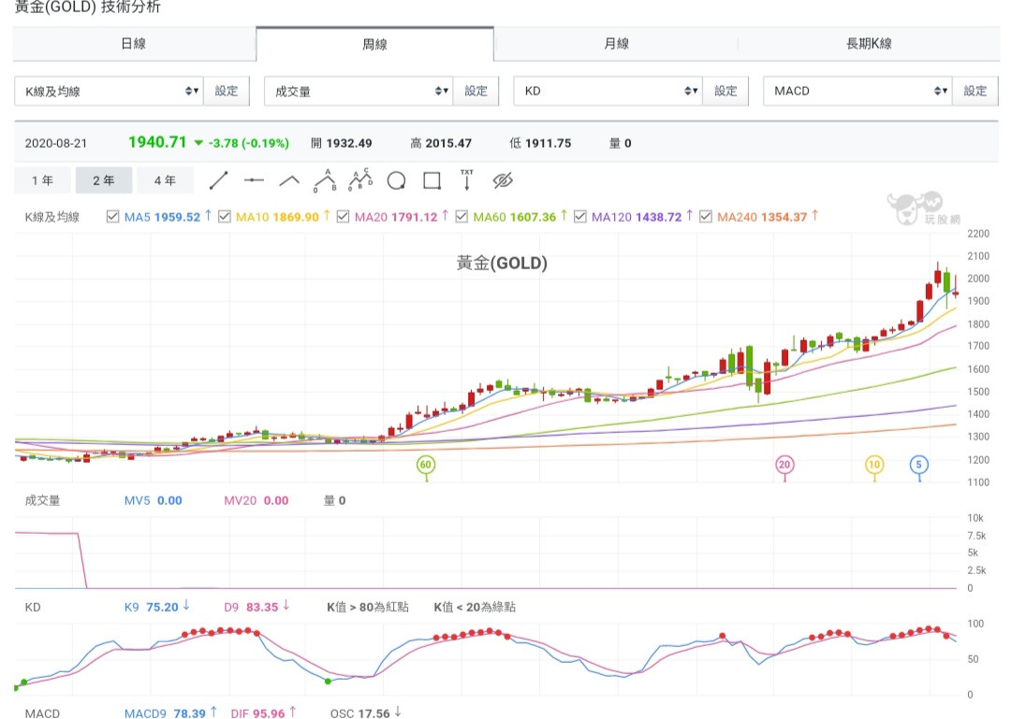Select the horizontal line drawing tool
The height and width of the screenshot is (719, 1011).
tap(254, 180)
